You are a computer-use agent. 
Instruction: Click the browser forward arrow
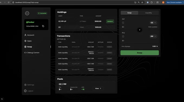pos(5,2)
